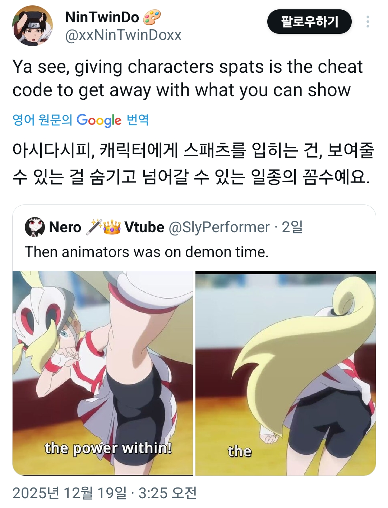Click the 2025년 12월 19일 timestamp
388x508 pixels.
coord(105,493)
